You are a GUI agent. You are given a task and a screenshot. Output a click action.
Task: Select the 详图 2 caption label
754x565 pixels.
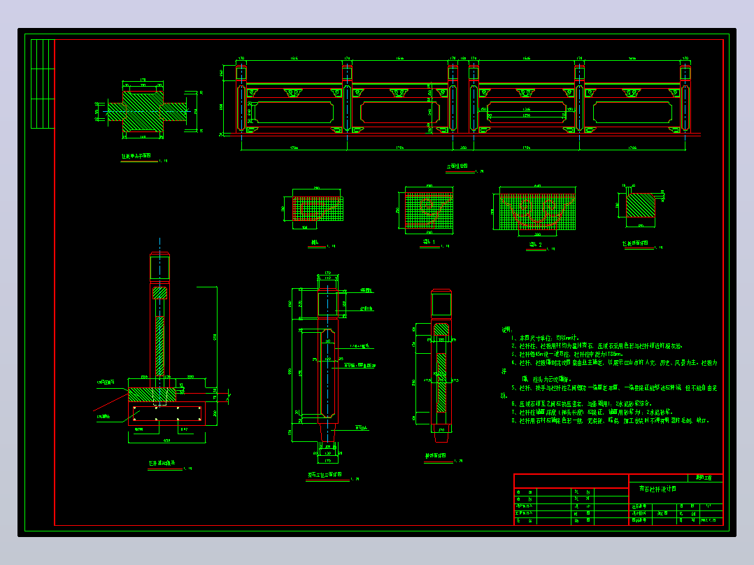click(536, 245)
